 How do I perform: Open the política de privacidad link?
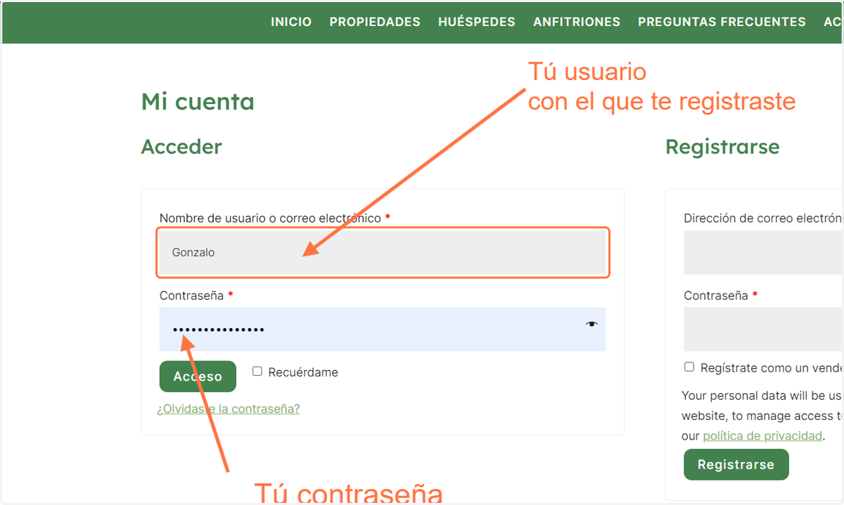coord(762,435)
